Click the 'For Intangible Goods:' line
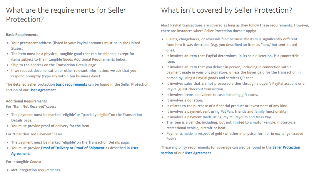The height and width of the screenshot is (173, 314). tap(24, 162)
